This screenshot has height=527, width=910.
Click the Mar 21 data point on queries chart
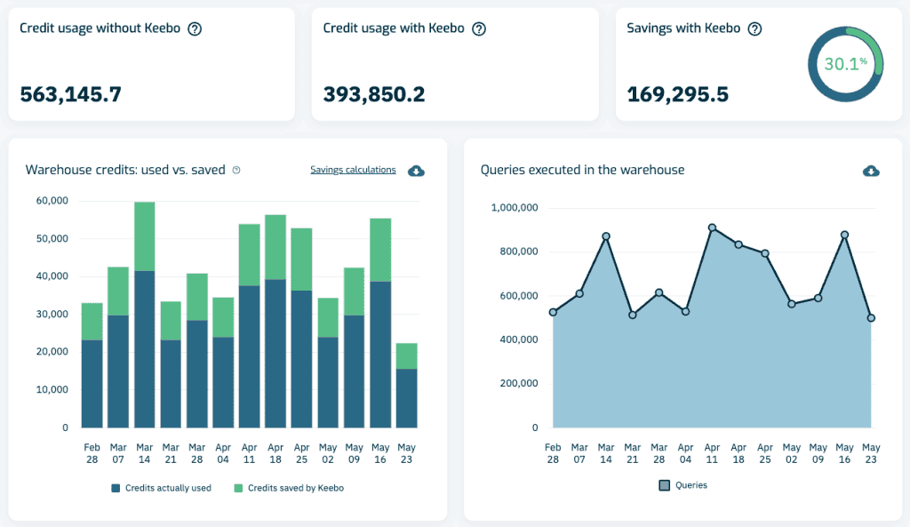pos(633,315)
